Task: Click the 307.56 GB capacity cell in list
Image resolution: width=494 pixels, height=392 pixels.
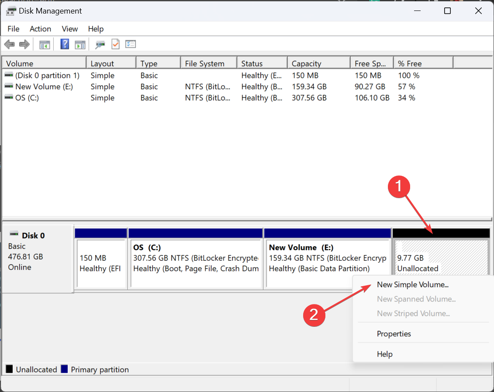Action: click(309, 98)
